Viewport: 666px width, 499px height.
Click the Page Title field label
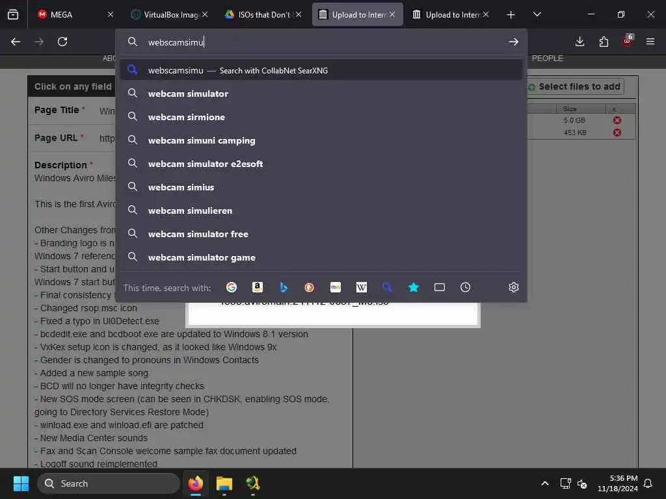[x=57, y=110]
